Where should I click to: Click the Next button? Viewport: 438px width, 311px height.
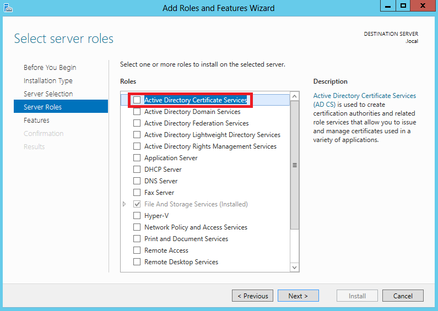pos(298,296)
